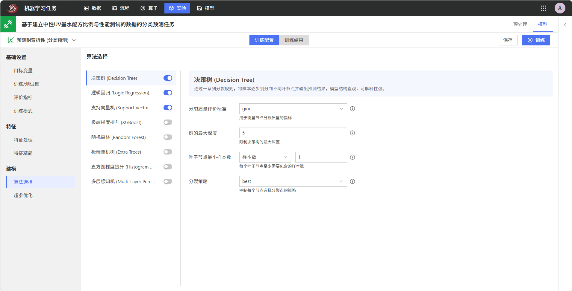Show info for 树的最大深度
The image size is (572, 291).
pyautogui.click(x=352, y=133)
